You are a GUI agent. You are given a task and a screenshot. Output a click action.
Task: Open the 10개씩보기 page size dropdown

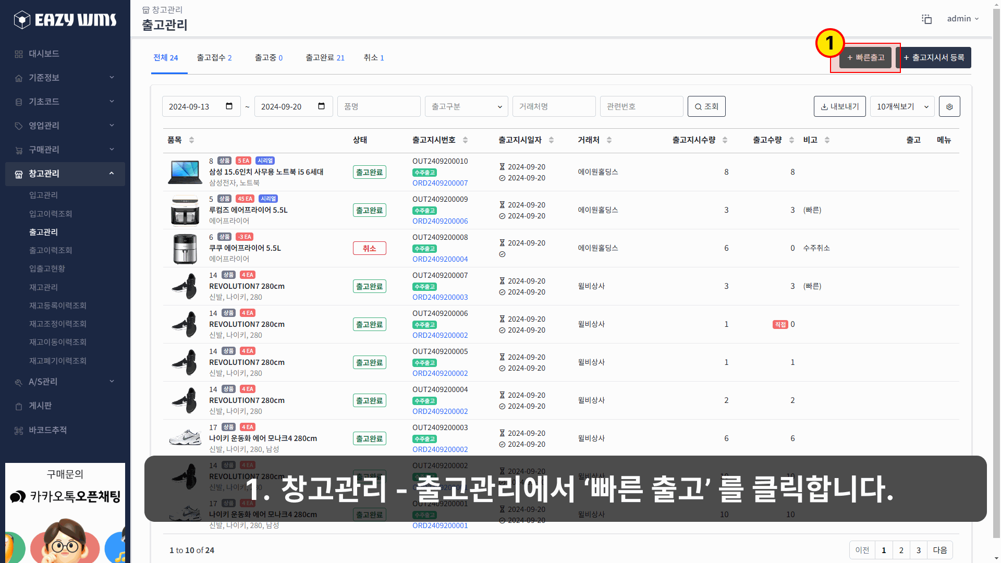click(x=902, y=106)
